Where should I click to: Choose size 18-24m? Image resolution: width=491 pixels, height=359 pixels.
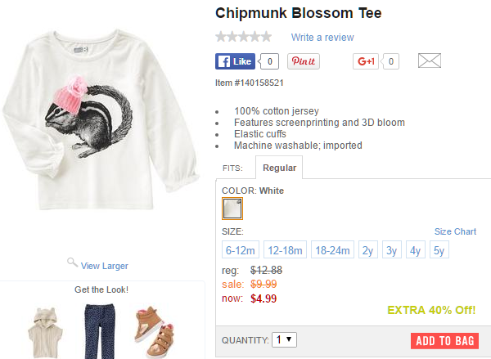331,250
